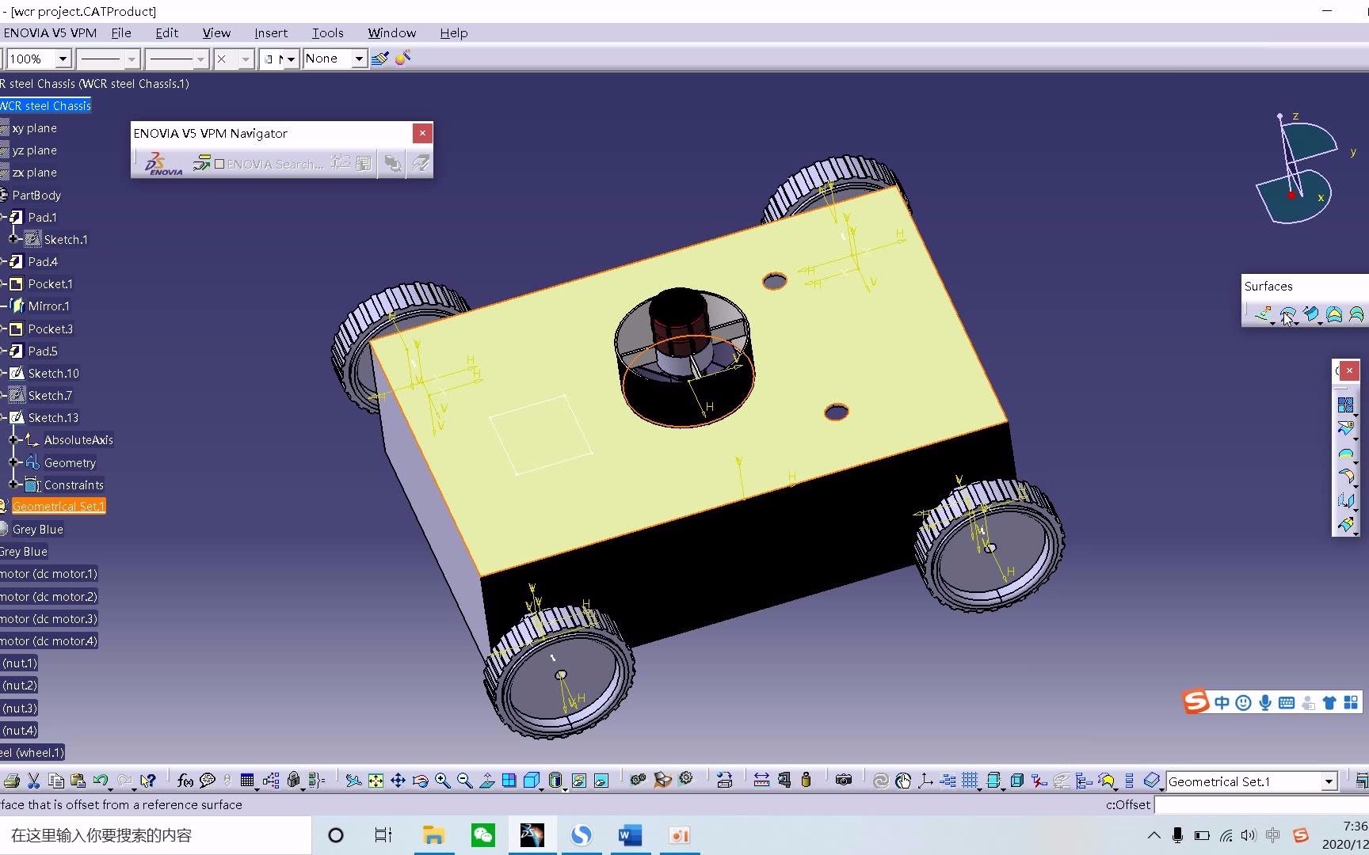Viewport: 1369px width, 855px height.
Task: Select Pocket.1 in the specification tree
Action: pos(50,283)
